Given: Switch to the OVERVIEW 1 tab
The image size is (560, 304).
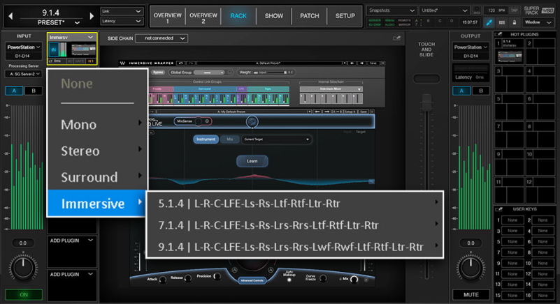Looking at the screenshot, I should pyautogui.click(x=168, y=17).
